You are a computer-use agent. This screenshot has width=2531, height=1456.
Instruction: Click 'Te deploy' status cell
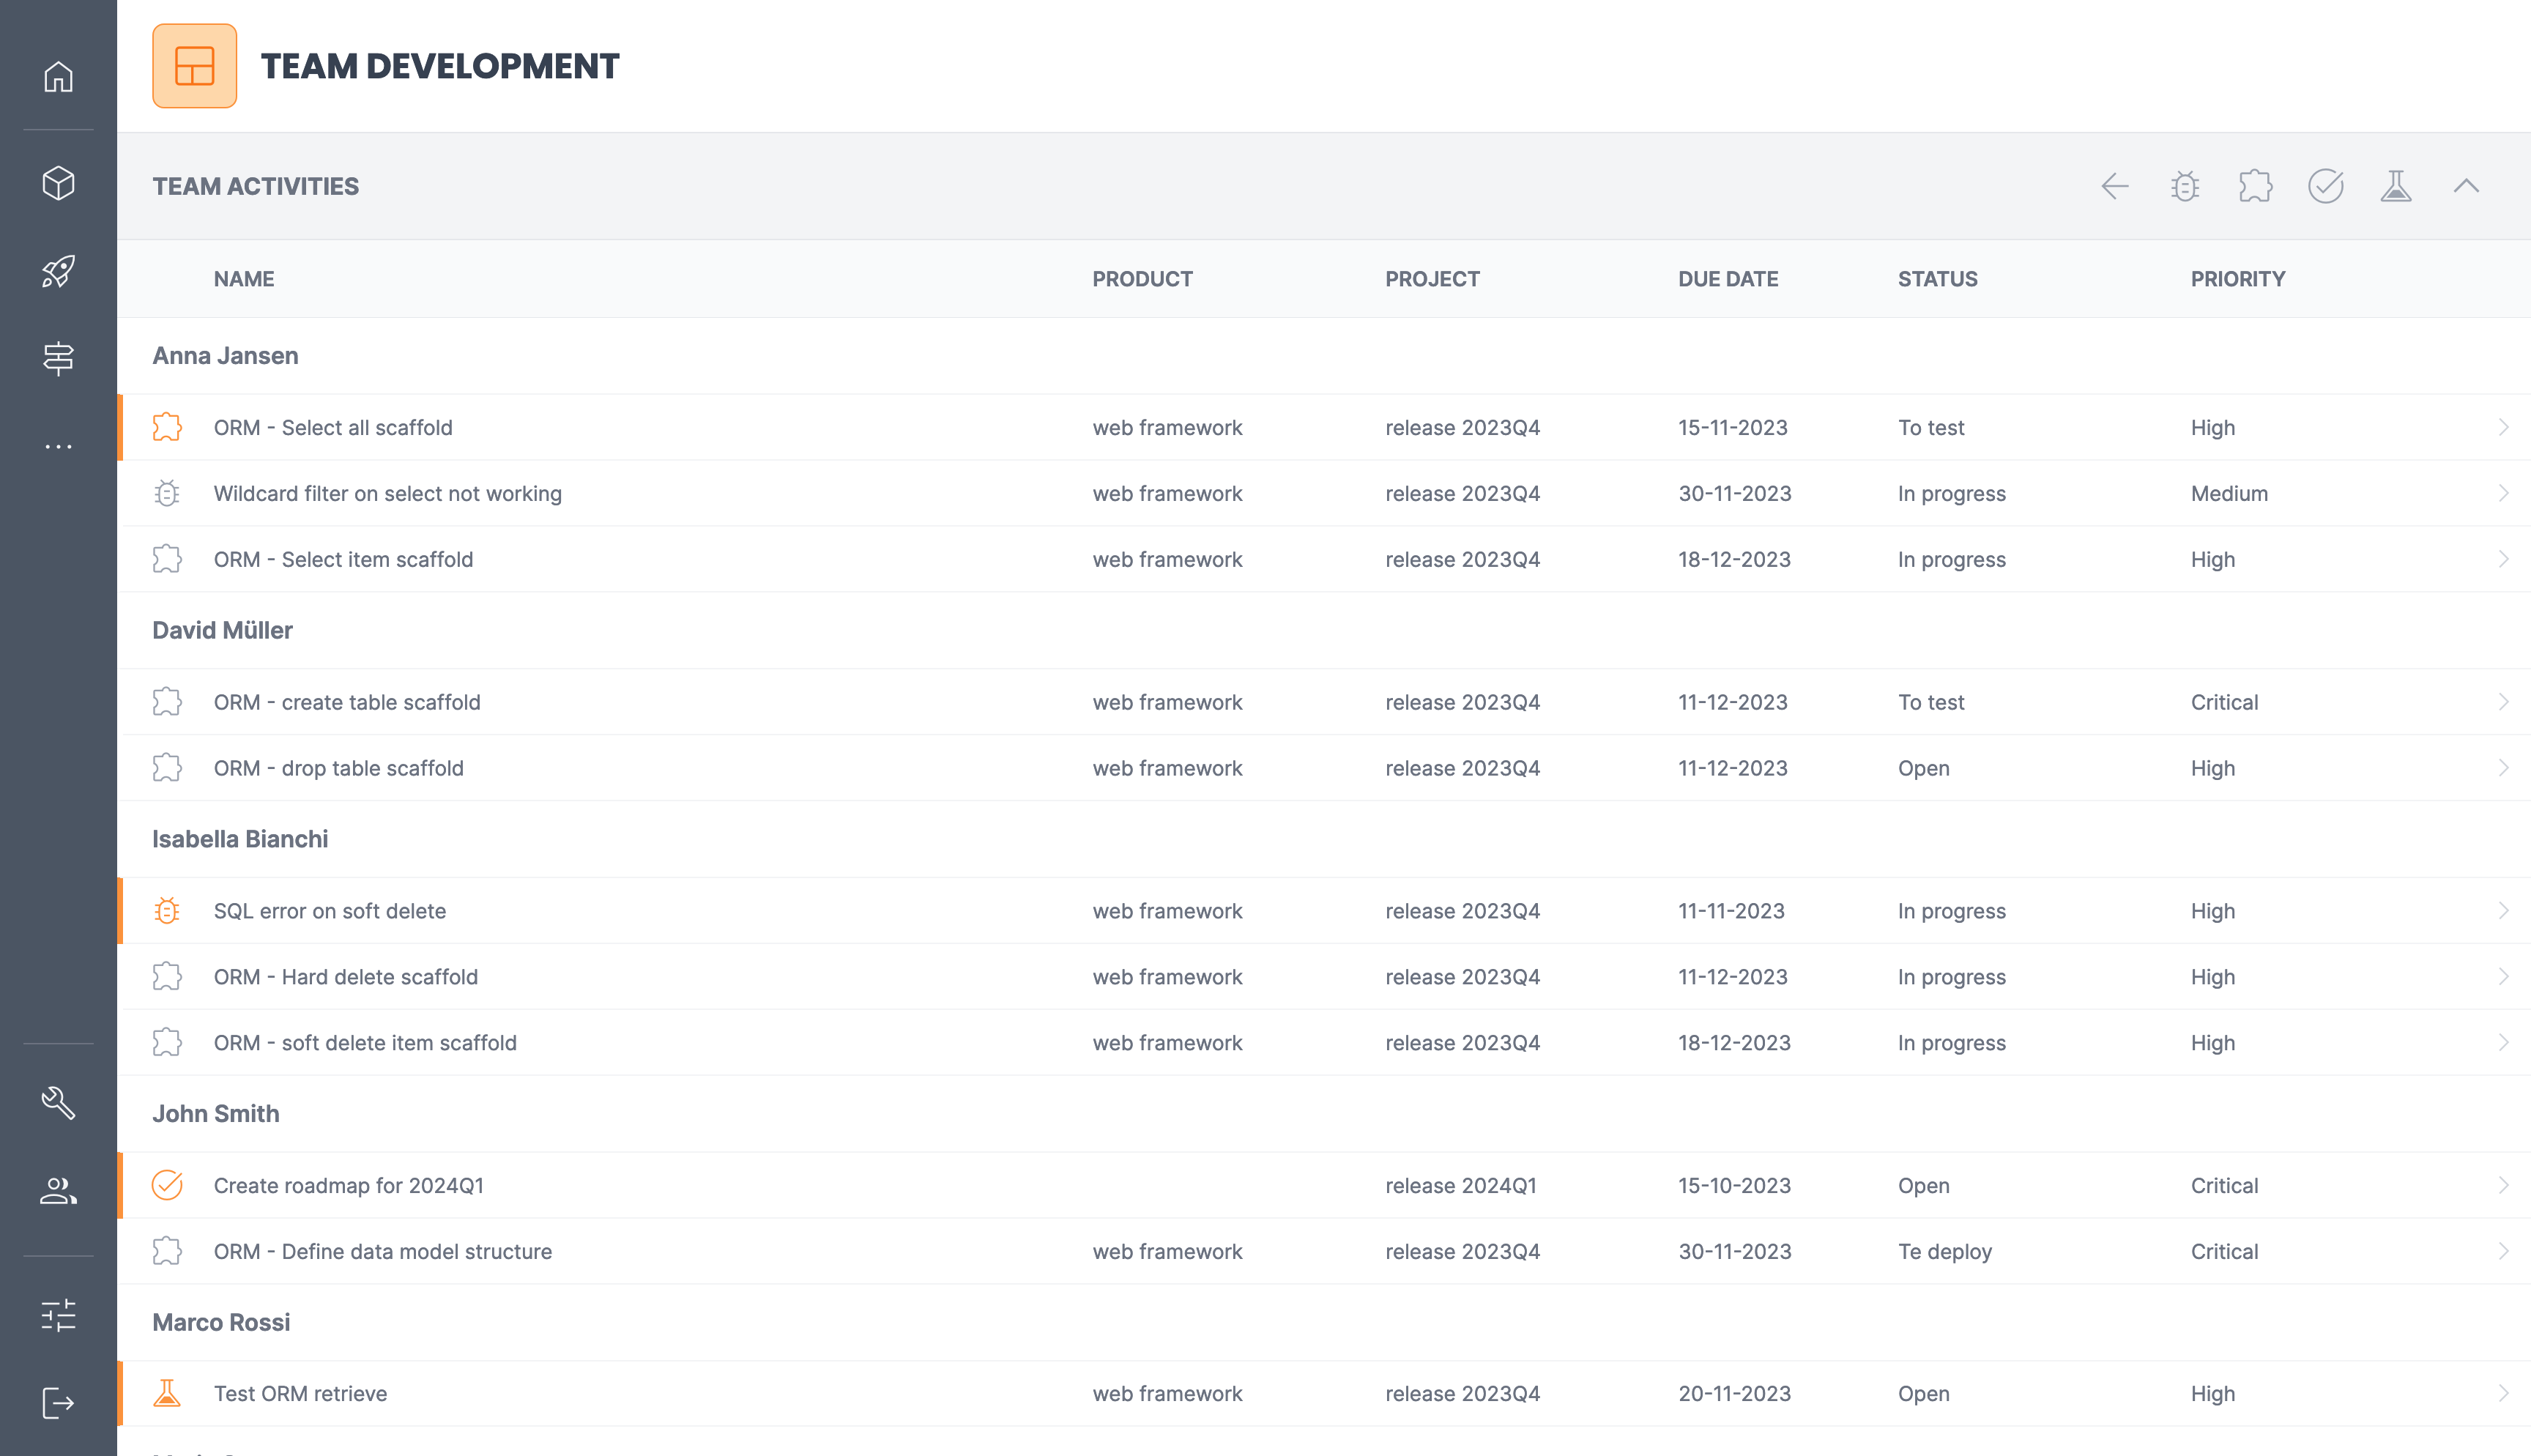(x=1945, y=1251)
